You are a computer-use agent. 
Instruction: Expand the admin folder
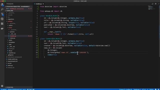10,25
